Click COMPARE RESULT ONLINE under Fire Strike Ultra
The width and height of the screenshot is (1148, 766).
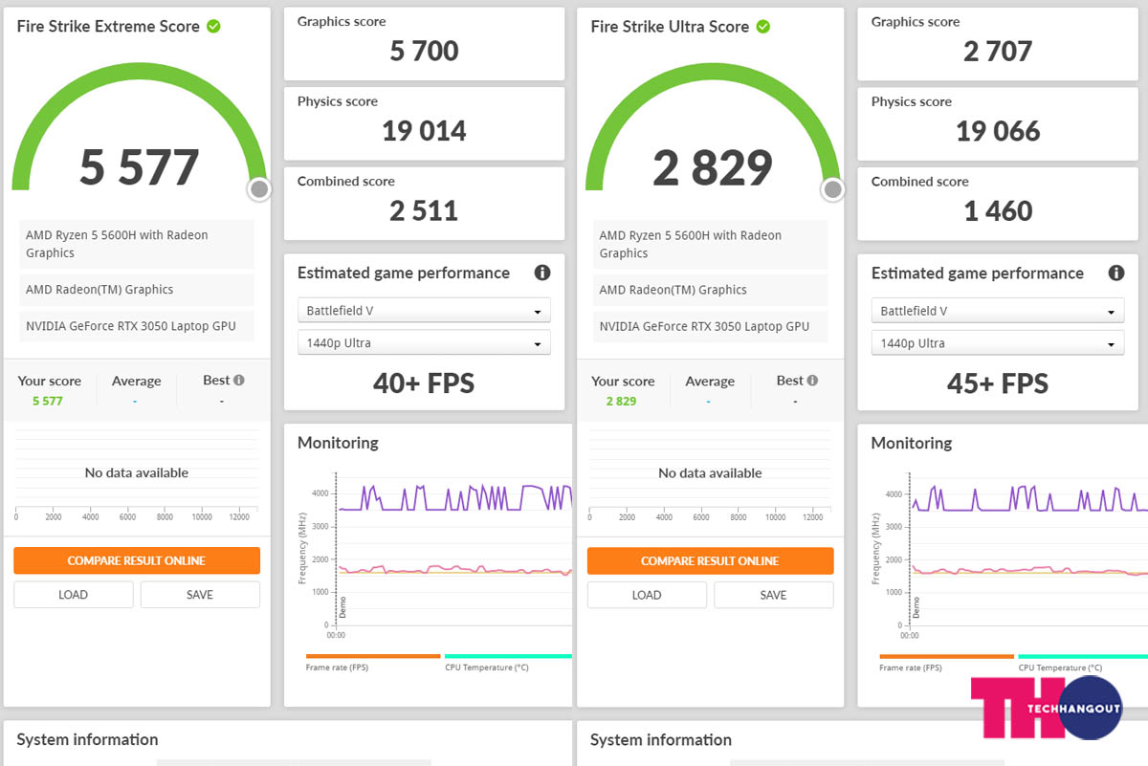point(711,560)
